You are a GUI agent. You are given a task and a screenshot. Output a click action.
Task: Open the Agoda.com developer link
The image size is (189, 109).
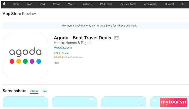pos(63,47)
